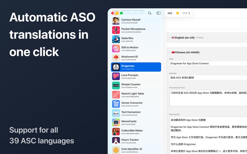Click into the Promotional Text box
This screenshot has height=154, width=247.
point(208,98)
